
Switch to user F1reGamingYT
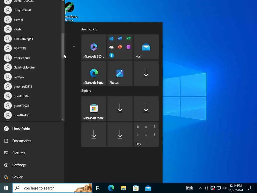pyautogui.click(x=31, y=39)
